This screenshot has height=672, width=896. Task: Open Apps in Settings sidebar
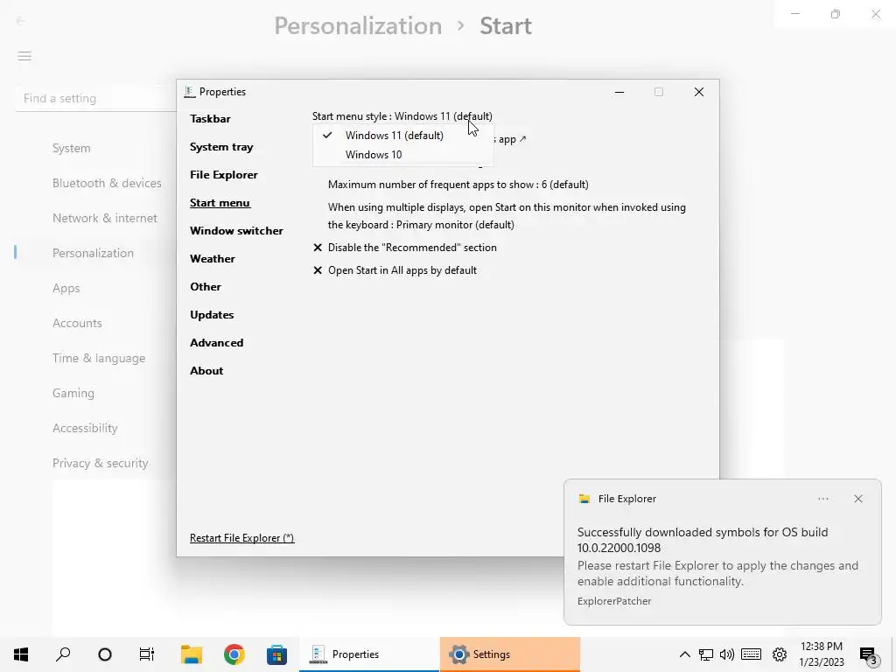point(66,288)
